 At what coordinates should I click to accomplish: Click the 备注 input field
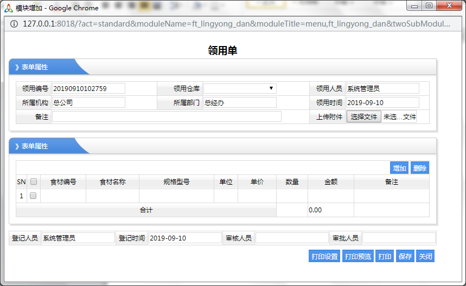point(167,116)
